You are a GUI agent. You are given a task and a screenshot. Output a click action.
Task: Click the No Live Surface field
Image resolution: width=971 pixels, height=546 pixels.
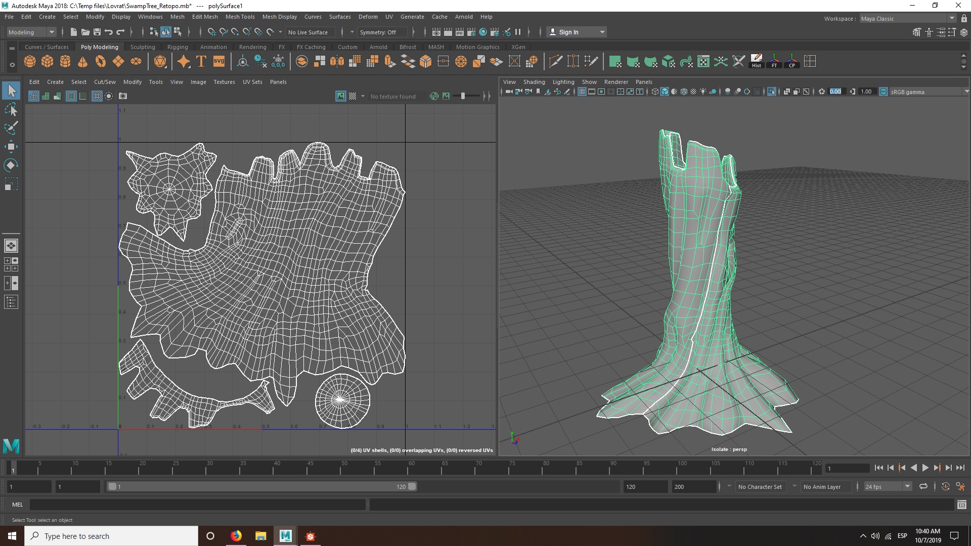pyautogui.click(x=308, y=32)
